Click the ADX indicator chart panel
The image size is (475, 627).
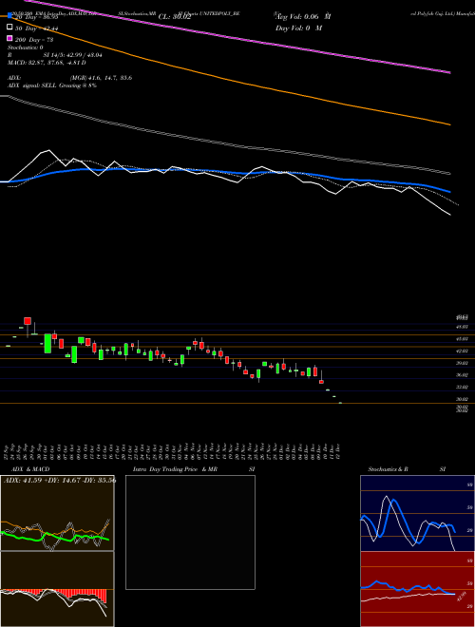tap(57, 512)
